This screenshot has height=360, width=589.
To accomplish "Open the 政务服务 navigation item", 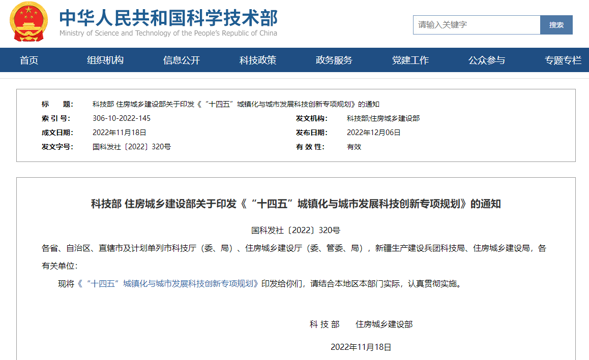I will [334, 60].
